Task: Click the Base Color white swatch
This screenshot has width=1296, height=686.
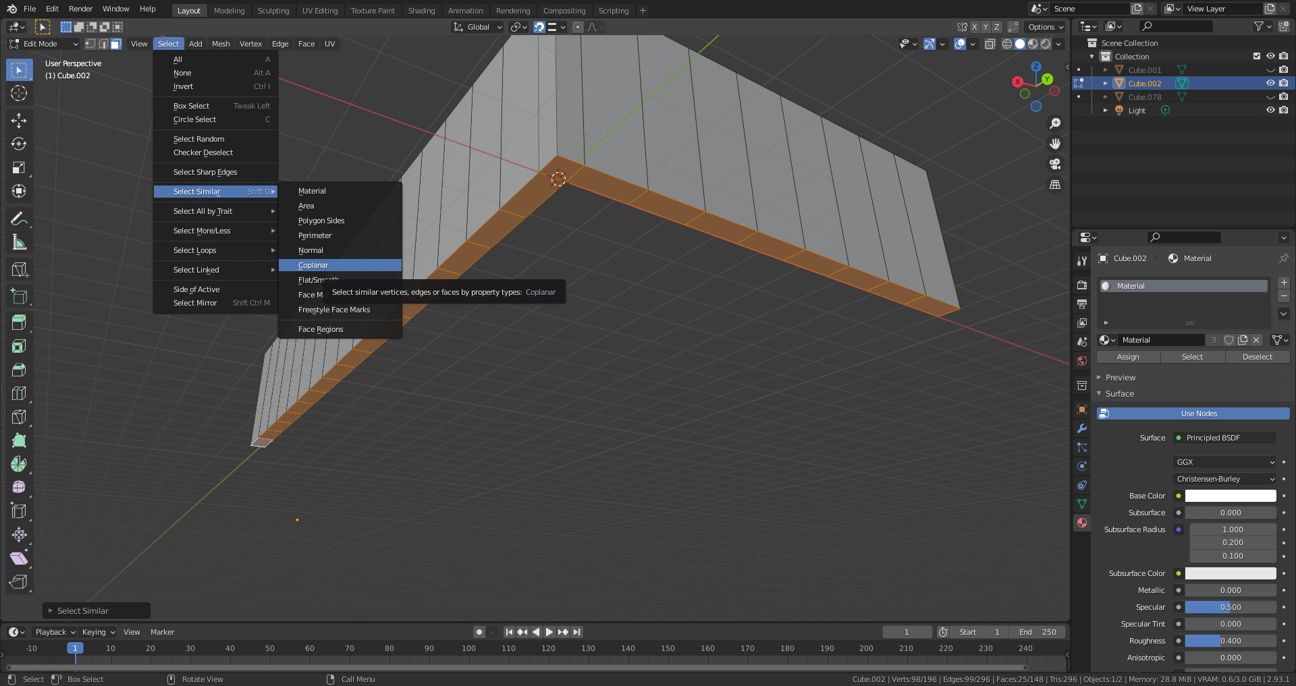Action: (1230, 496)
